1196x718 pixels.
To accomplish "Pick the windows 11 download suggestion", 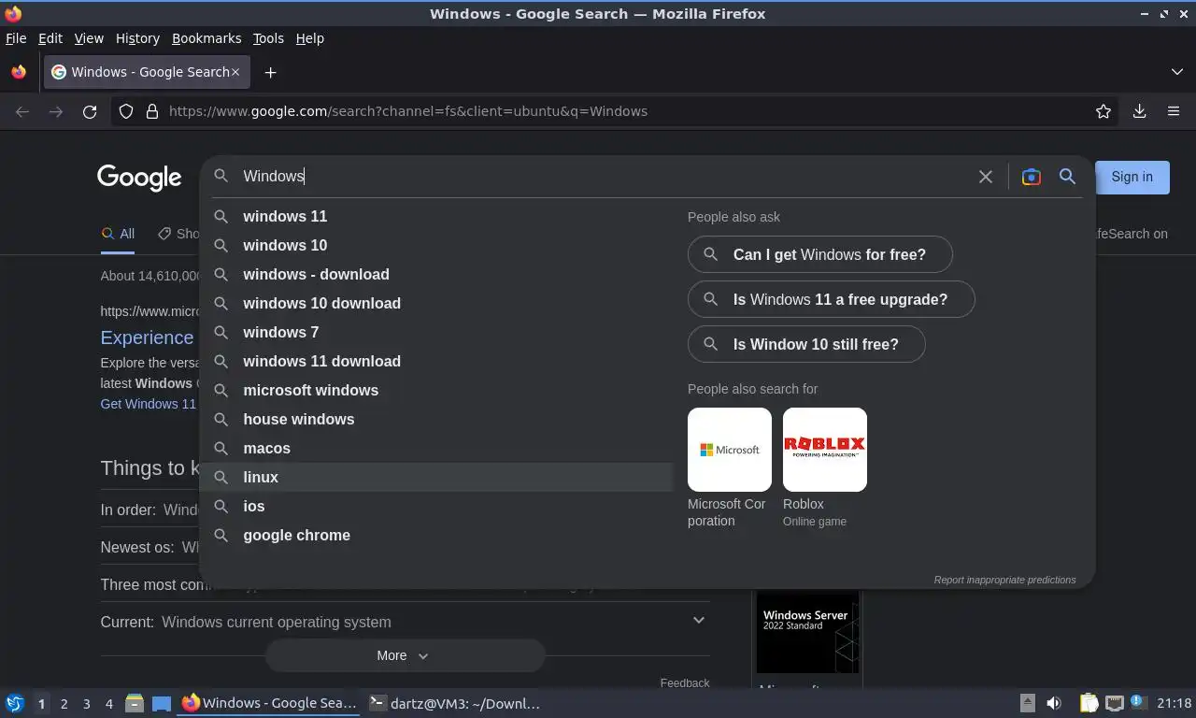I will click(x=436, y=361).
